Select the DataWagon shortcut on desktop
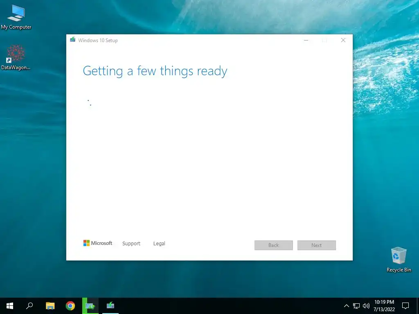Screen dimensions: 419x314 [16, 57]
